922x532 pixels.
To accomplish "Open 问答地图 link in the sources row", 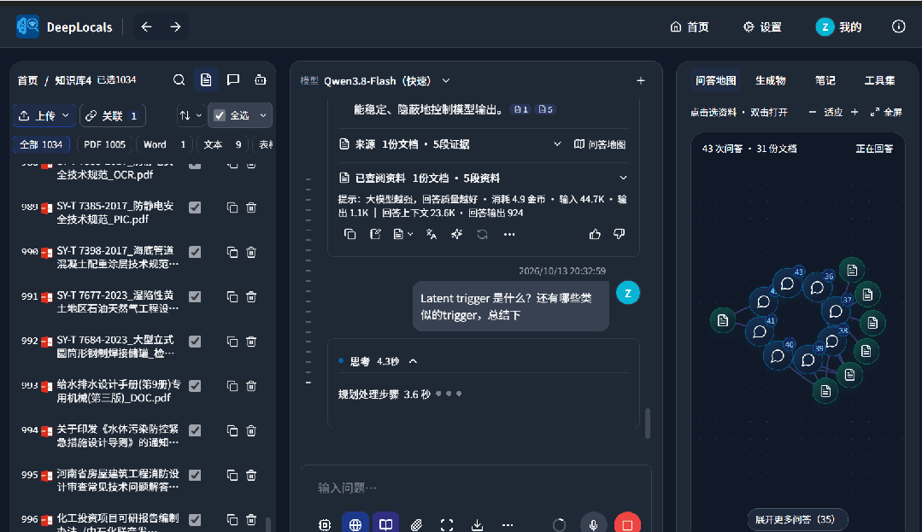I will tap(600, 144).
